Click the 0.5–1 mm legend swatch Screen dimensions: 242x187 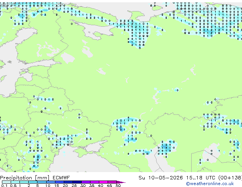pyautogui.click(x=15, y=182)
